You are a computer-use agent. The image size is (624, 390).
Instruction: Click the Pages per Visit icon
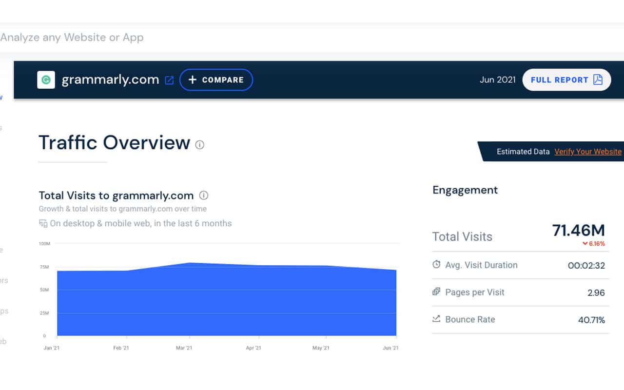(436, 292)
